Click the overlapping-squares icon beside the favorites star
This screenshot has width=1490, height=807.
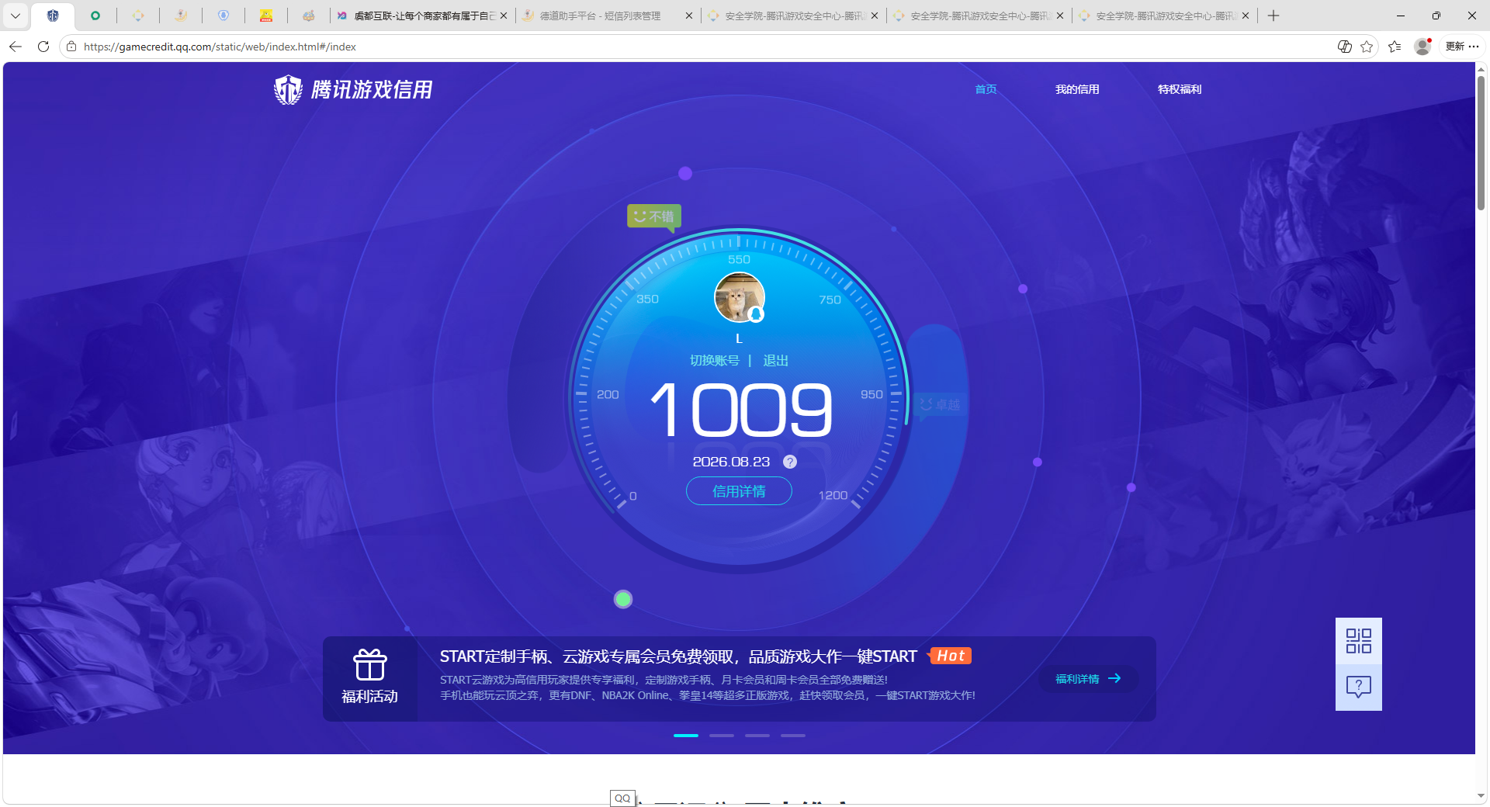coord(1345,47)
